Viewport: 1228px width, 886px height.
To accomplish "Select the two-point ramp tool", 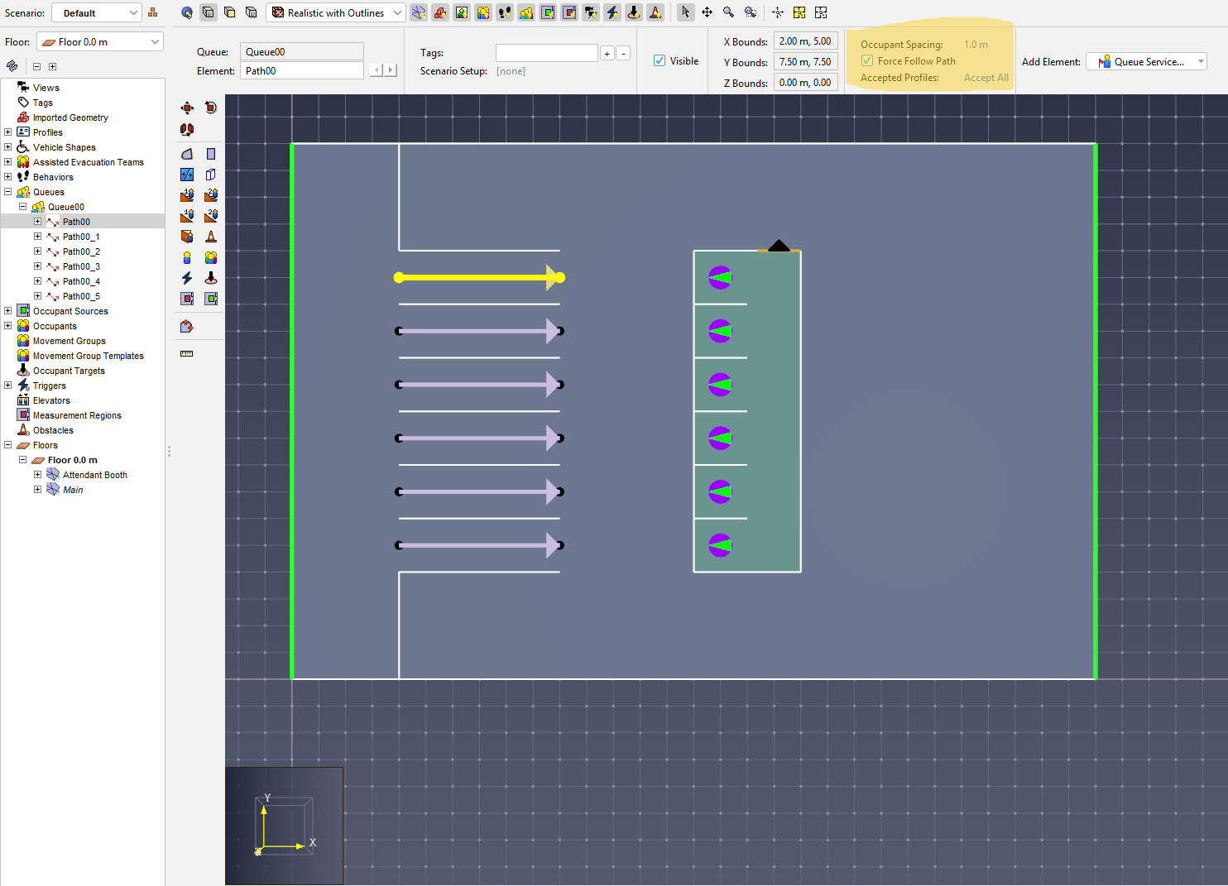I will point(211,216).
